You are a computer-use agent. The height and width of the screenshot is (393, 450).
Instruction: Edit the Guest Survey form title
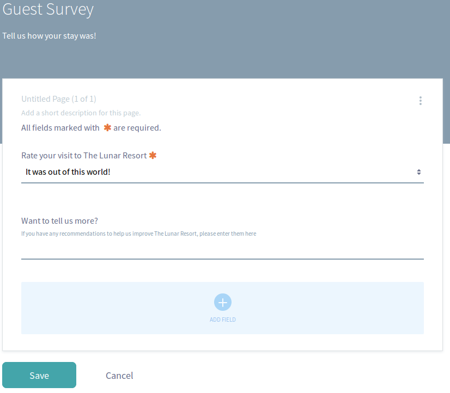point(48,9)
